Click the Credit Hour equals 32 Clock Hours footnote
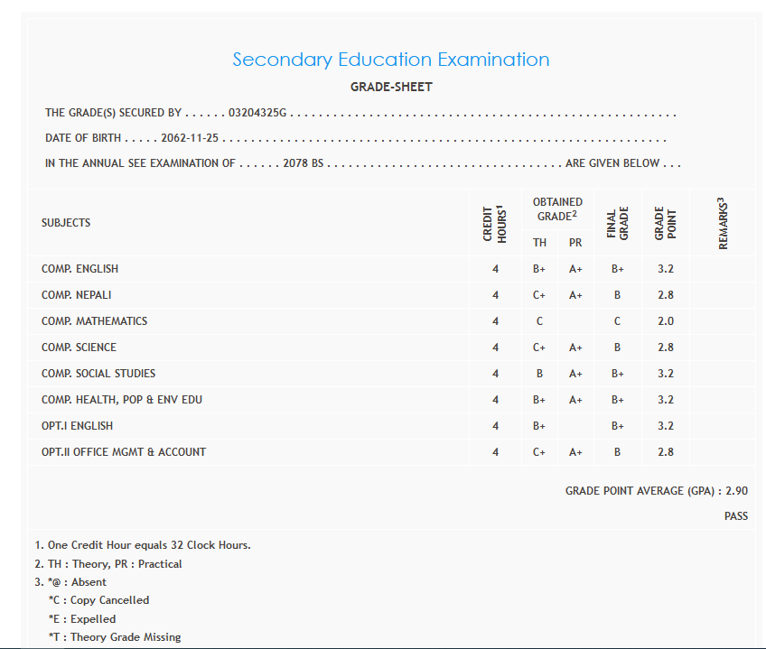 tap(143, 545)
